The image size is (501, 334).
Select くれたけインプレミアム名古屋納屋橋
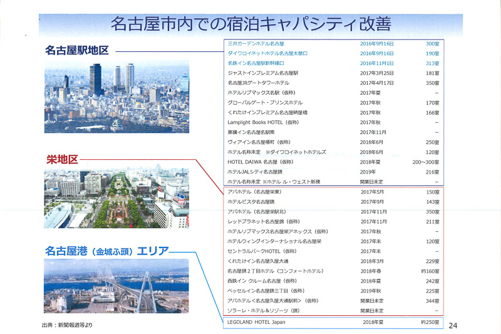267,113
